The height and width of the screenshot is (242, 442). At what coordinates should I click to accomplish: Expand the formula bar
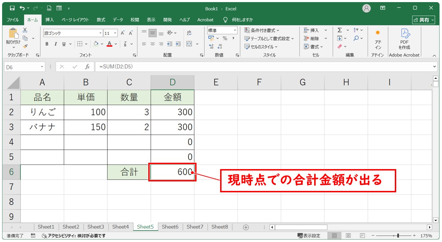[435, 67]
